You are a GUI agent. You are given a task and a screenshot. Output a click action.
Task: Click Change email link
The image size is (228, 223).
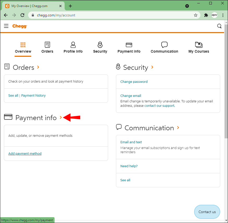point(131,96)
